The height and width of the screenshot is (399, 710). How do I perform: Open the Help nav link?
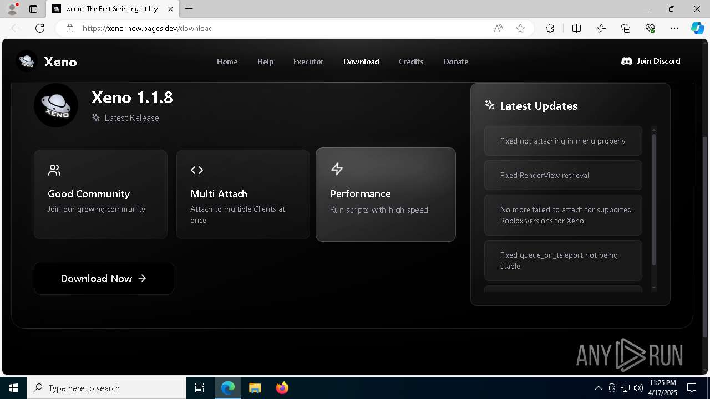coord(265,62)
